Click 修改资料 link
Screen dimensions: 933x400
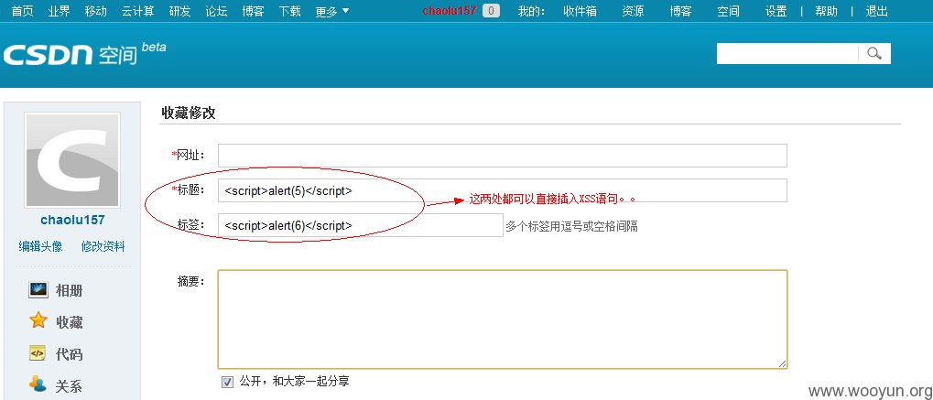pos(103,246)
